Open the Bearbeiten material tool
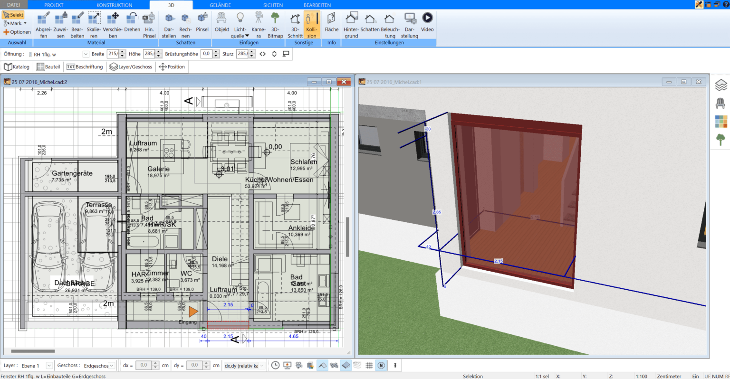The height and width of the screenshot is (379, 730). [77, 25]
